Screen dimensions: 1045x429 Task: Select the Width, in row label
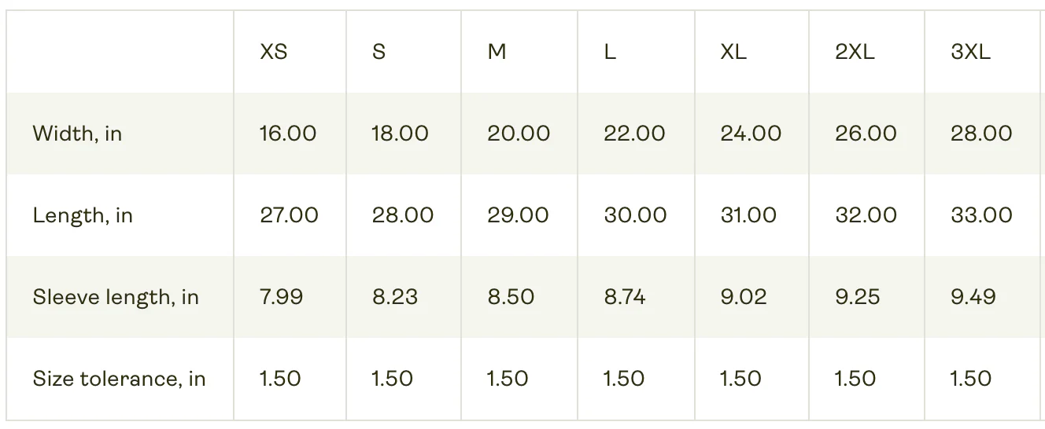click(77, 134)
